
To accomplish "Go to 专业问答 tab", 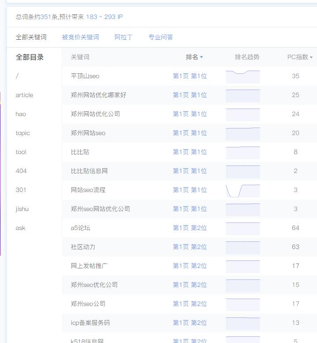I will click(x=160, y=37).
